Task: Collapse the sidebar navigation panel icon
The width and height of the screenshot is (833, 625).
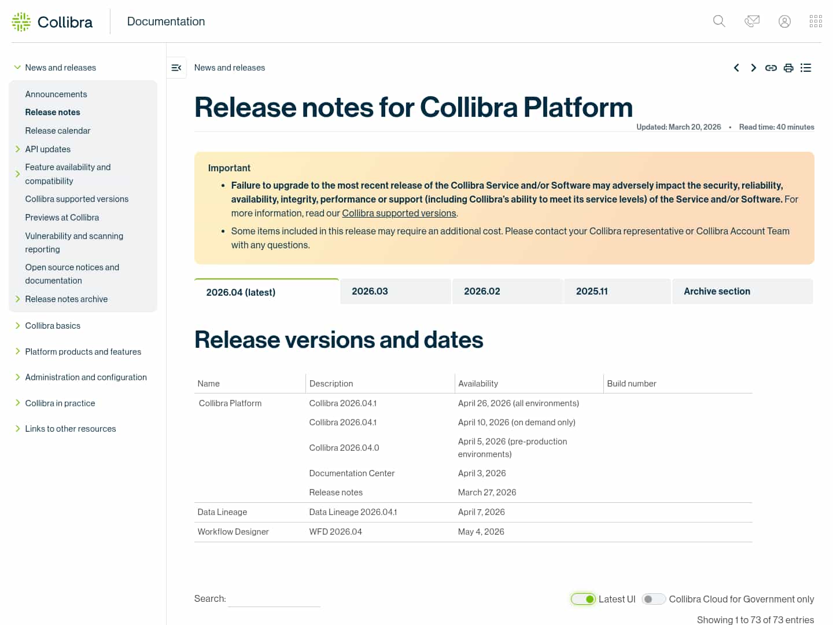Action: tap(176, 68)
